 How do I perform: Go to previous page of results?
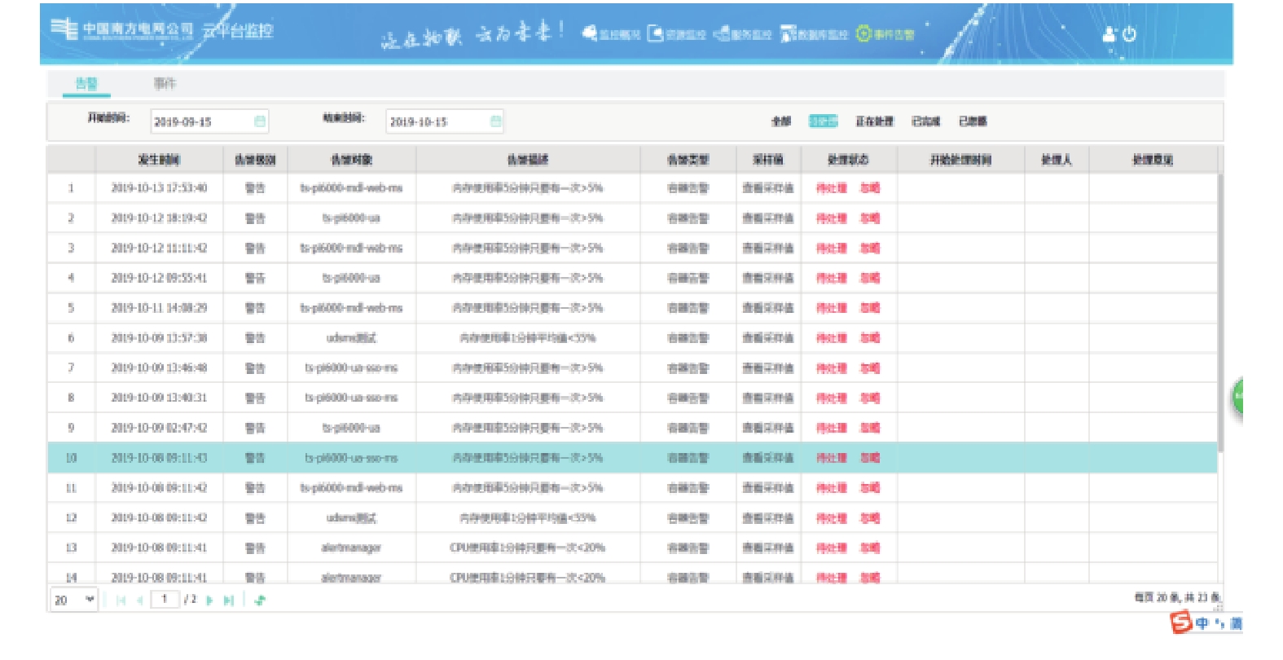[140, 601]
